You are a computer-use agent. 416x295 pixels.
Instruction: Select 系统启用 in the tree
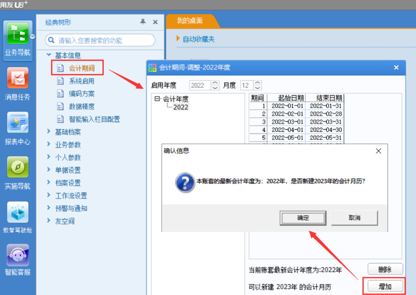click(81, 81)
